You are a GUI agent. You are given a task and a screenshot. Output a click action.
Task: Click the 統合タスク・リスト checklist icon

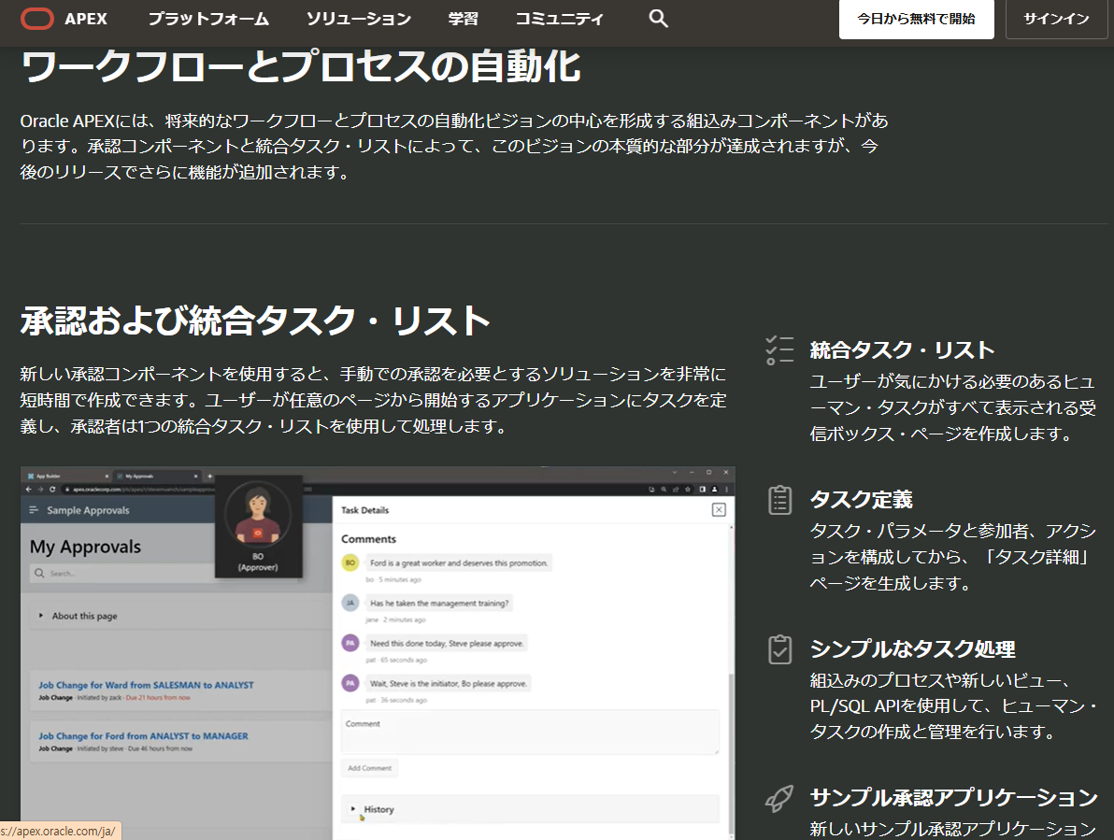coord(779,350)
